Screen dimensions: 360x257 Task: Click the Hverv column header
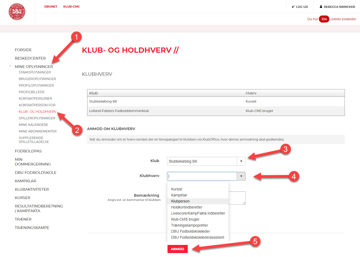tap(251, 93)
